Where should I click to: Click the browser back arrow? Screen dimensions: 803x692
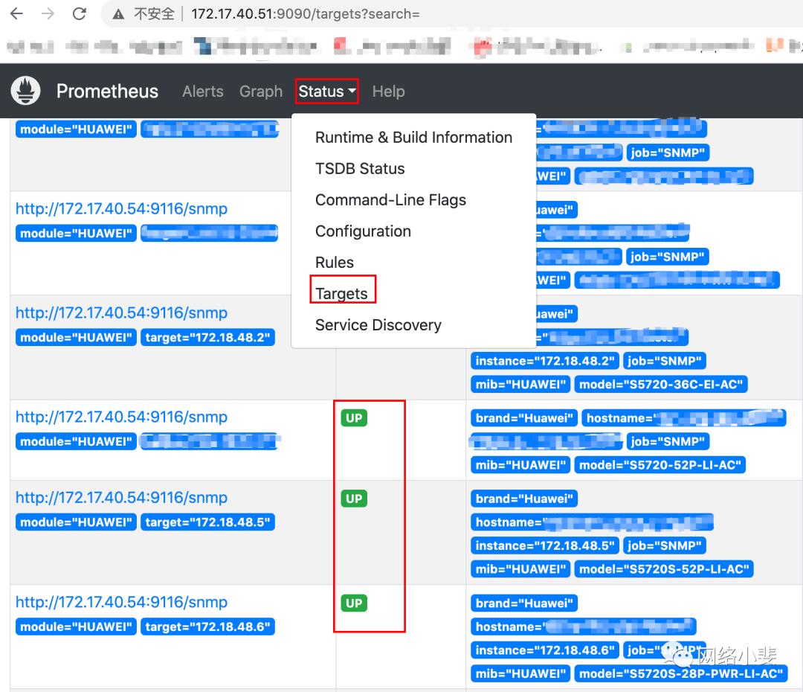pos(16,14)
